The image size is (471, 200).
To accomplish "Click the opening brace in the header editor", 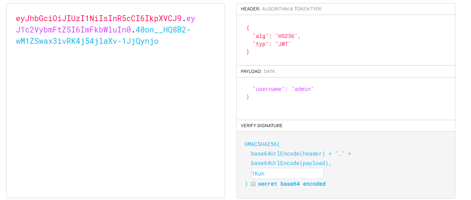I will click(x=248, y=28).
